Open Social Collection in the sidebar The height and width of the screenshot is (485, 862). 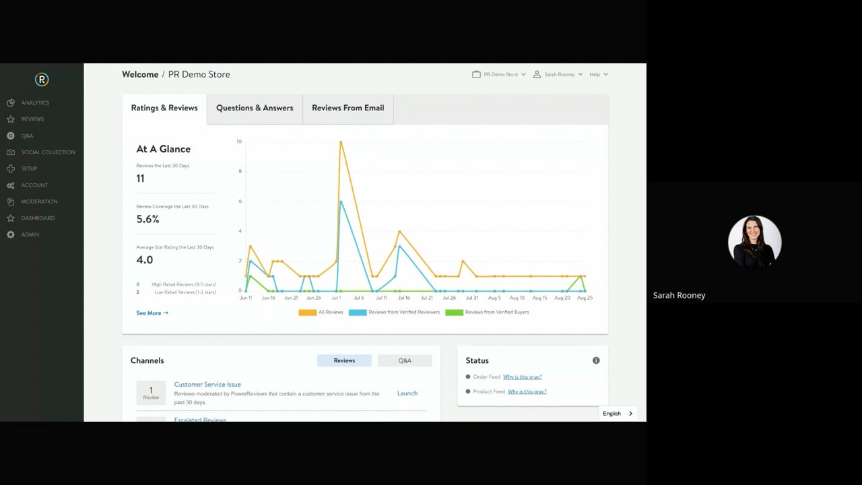(48, 152)
